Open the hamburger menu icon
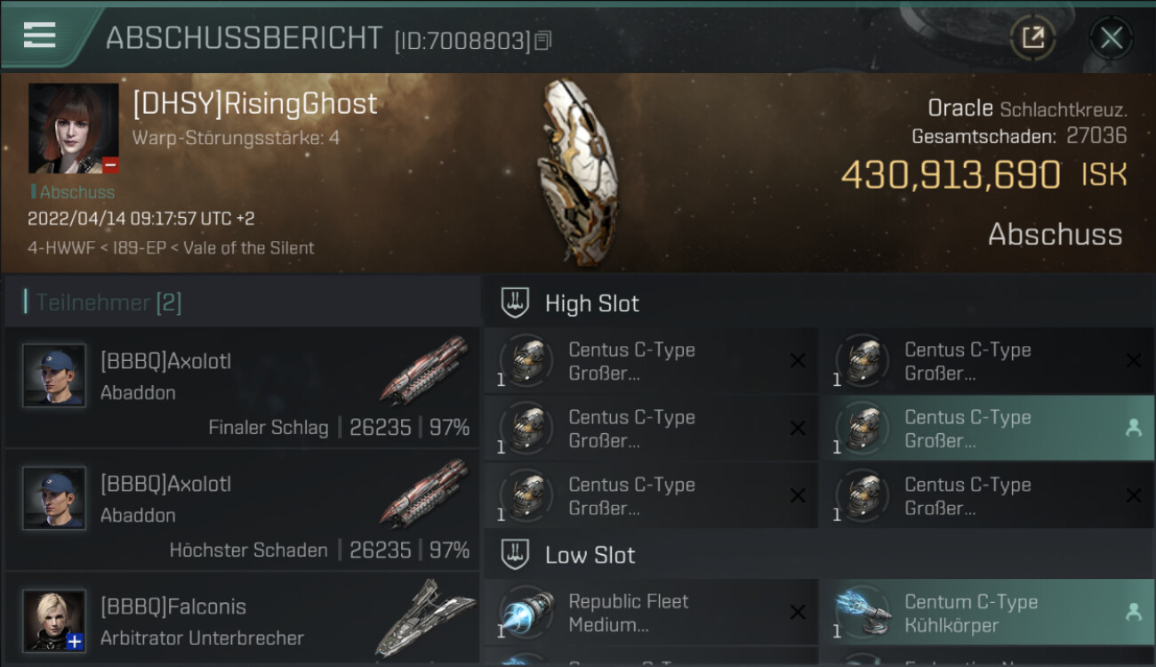This screenshot has height=667, width=1156. click(39, 35)
